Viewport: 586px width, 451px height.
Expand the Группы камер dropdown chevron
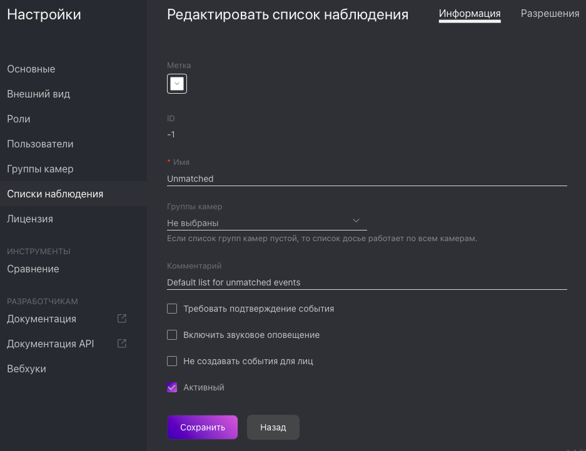[x=356, y=221]
